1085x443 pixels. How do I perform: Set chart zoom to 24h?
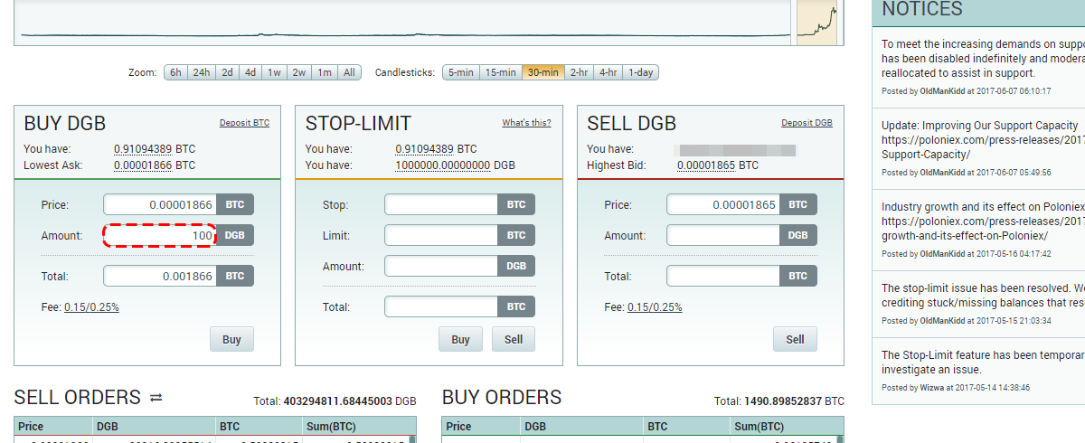point(201,72)
